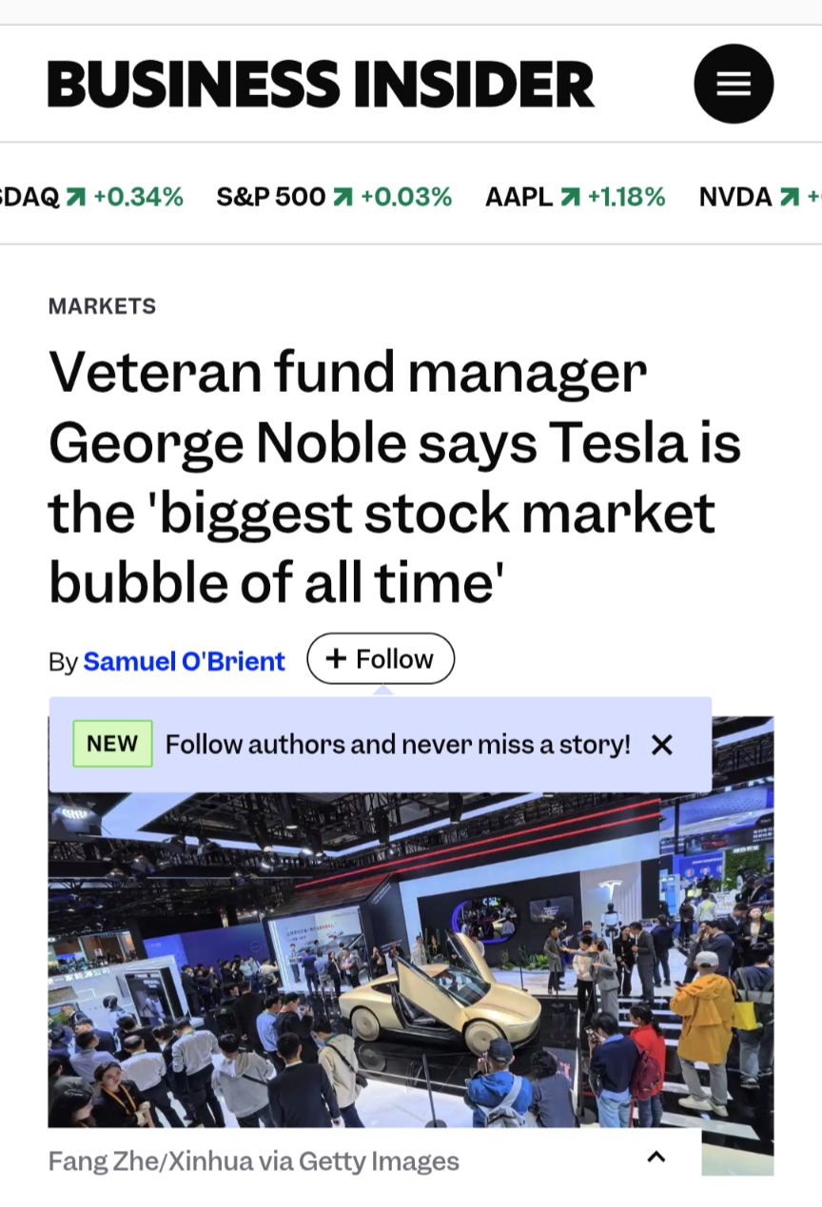This screenshot has width=822, height=1207.
Task: Tap the +0.34% Nasdaq change value
Action: [138, 197]
